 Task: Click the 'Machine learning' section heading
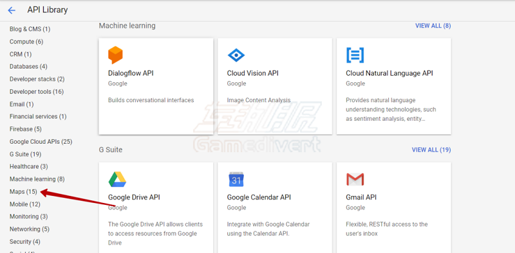point(127,26)
